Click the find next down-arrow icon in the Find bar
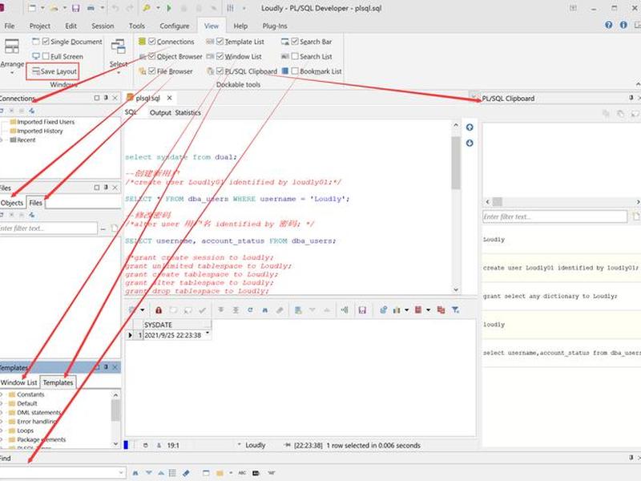The width and height of the screenshot is (641, 481). point(149,473)
